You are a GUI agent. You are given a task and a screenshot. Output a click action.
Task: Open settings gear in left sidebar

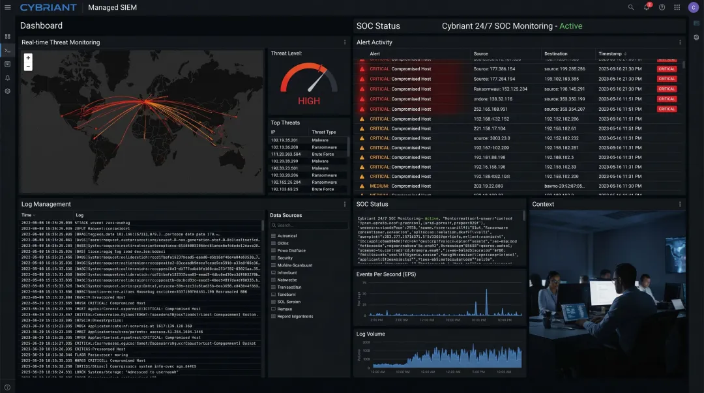[8, 91]
